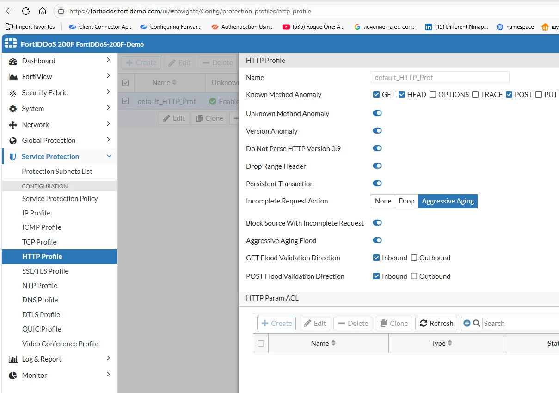Collapse the Service Protection menu chevron
This screenshot has width=559, height=393.
point(109,156)
